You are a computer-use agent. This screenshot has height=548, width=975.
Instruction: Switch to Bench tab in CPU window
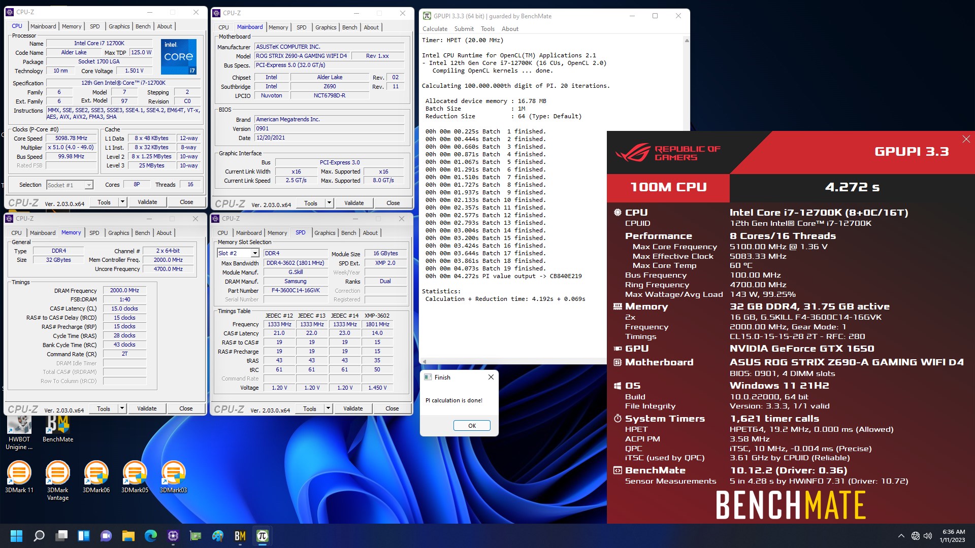pyautogui.click(x=143, y=26)
